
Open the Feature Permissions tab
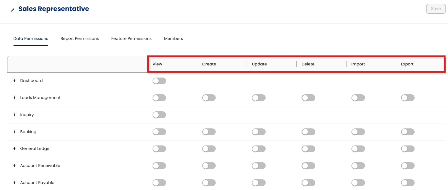131,38
